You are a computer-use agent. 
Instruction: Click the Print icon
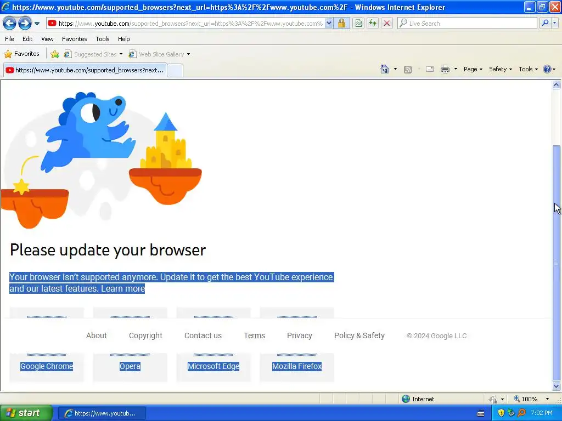point(445,69)
